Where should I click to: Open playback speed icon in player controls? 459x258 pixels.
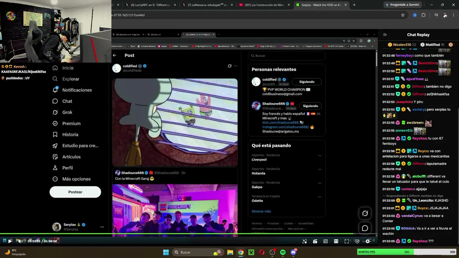coord(357,241)
